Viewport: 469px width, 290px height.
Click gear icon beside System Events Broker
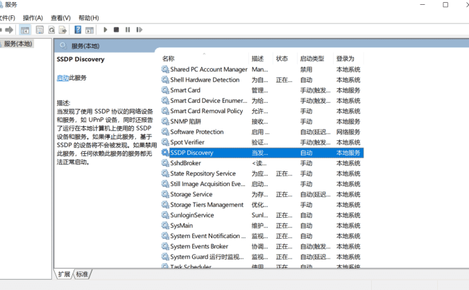pos(165,246)
